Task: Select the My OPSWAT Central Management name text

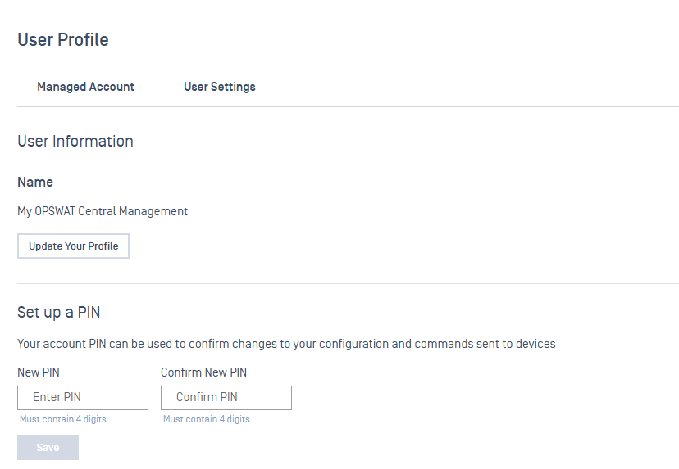Action: coord(103,211)
